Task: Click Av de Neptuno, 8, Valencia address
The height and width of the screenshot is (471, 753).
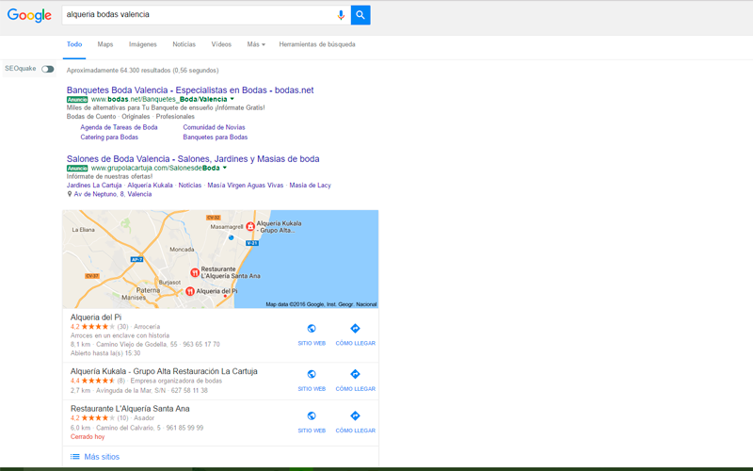Action: [x=113, y=194]
